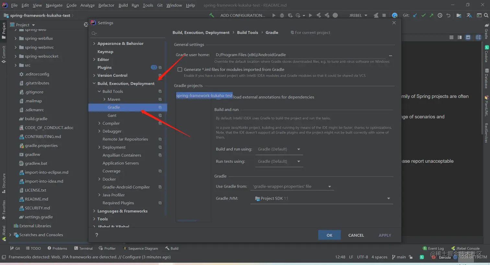
Task: Click the browse button for Gradle user home
Action: click(x=391, y=55)
